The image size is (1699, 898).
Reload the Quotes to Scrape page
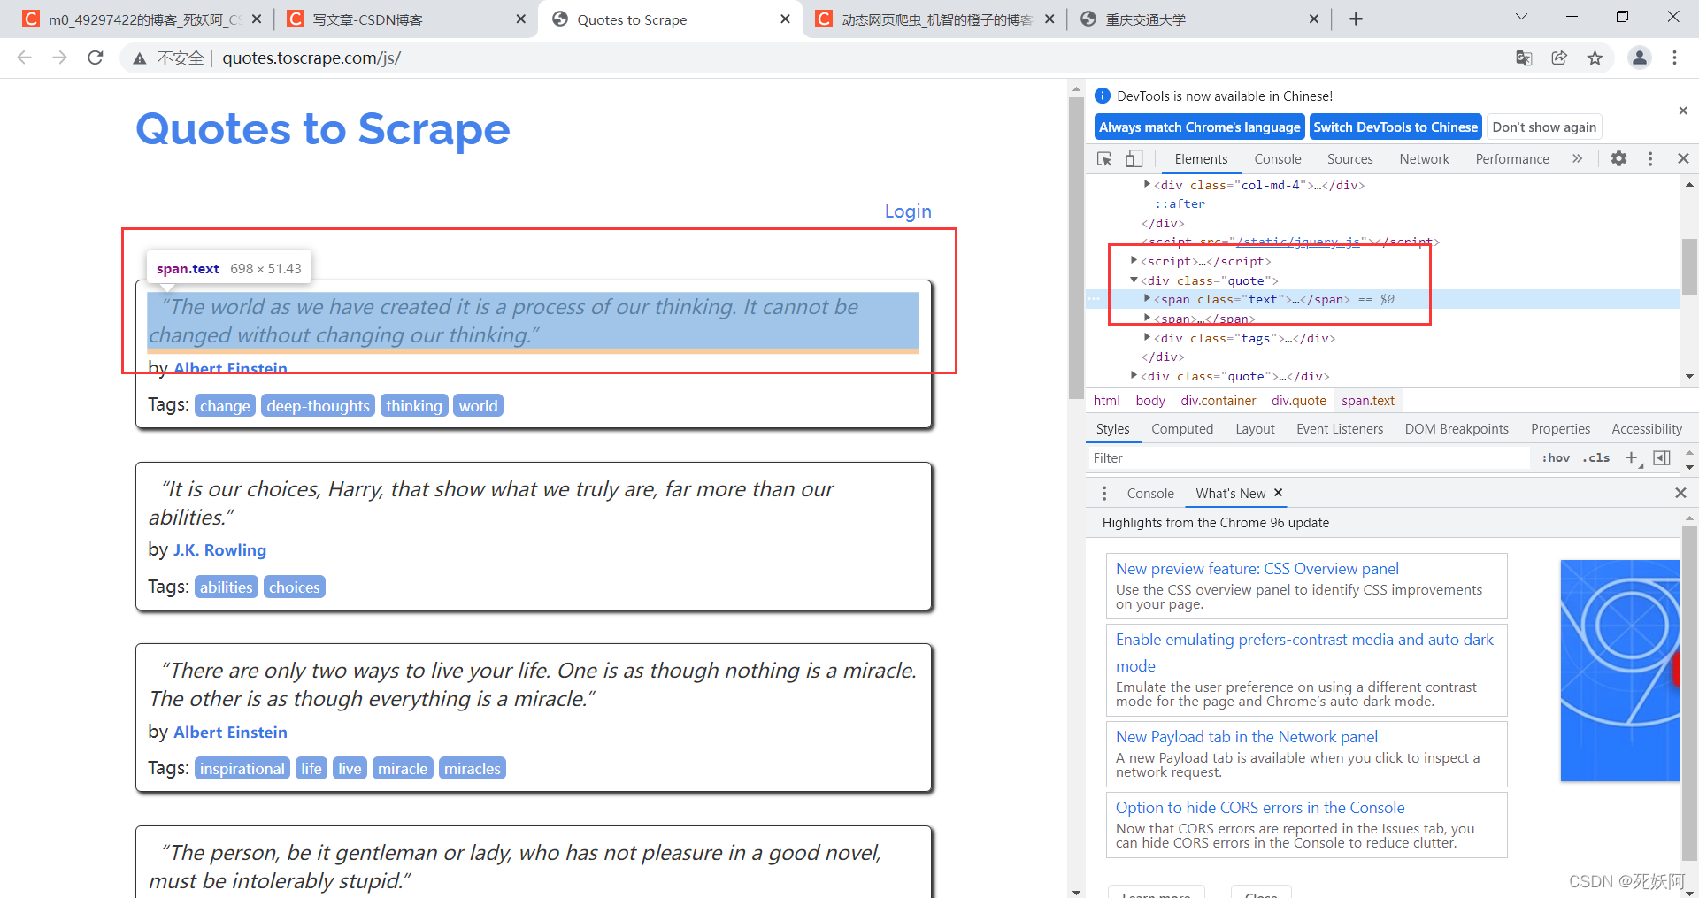click(x=96, y=58)
